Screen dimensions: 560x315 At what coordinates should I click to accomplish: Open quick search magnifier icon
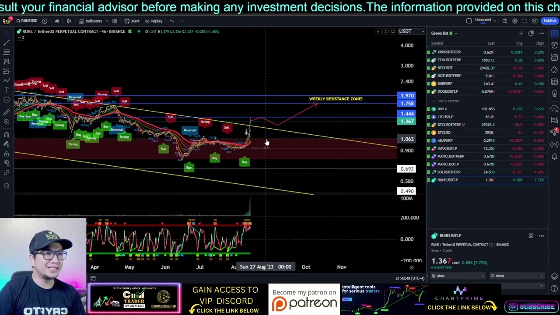(505, 21)
